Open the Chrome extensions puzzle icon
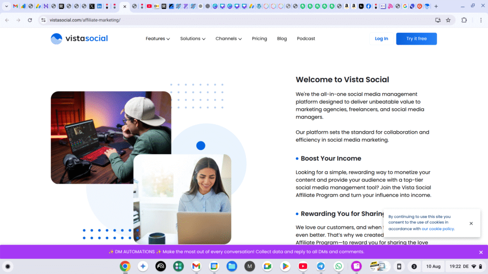This screenshot has height=274, width=488. (464, 20)
